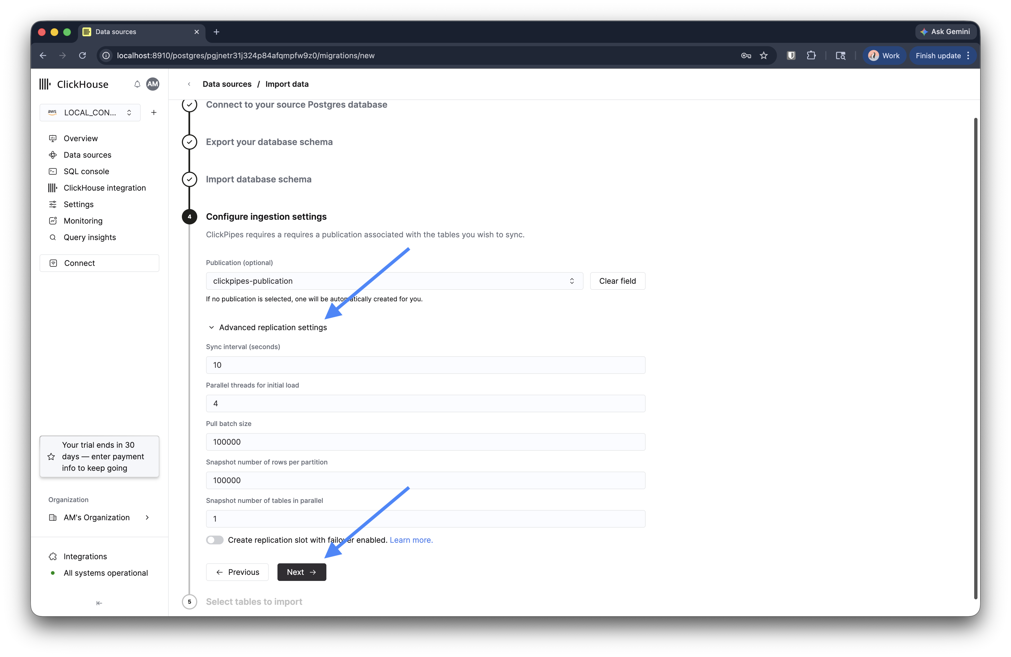The height and width of the screenshot is (657, 1011).
Task: Open the tab search icon in toolbar
Action: click(x=840, y=56)
